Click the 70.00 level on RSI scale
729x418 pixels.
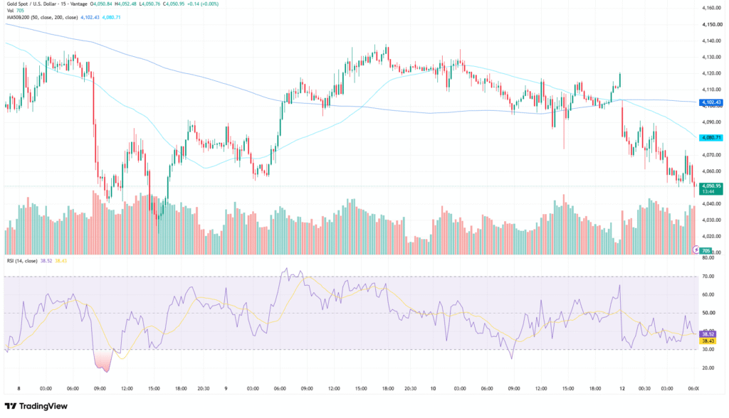[708, 277]
